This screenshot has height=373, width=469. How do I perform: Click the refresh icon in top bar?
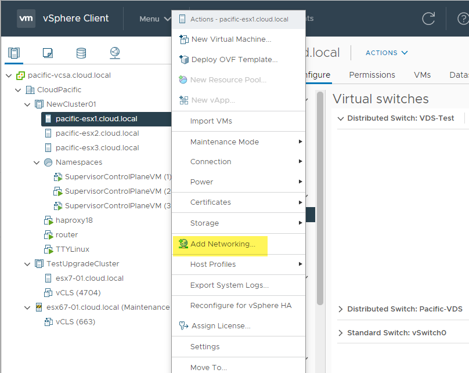428,19
